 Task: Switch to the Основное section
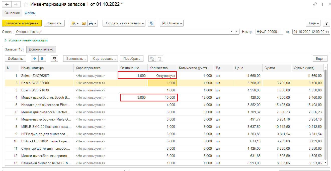click(x=12, y=13)
